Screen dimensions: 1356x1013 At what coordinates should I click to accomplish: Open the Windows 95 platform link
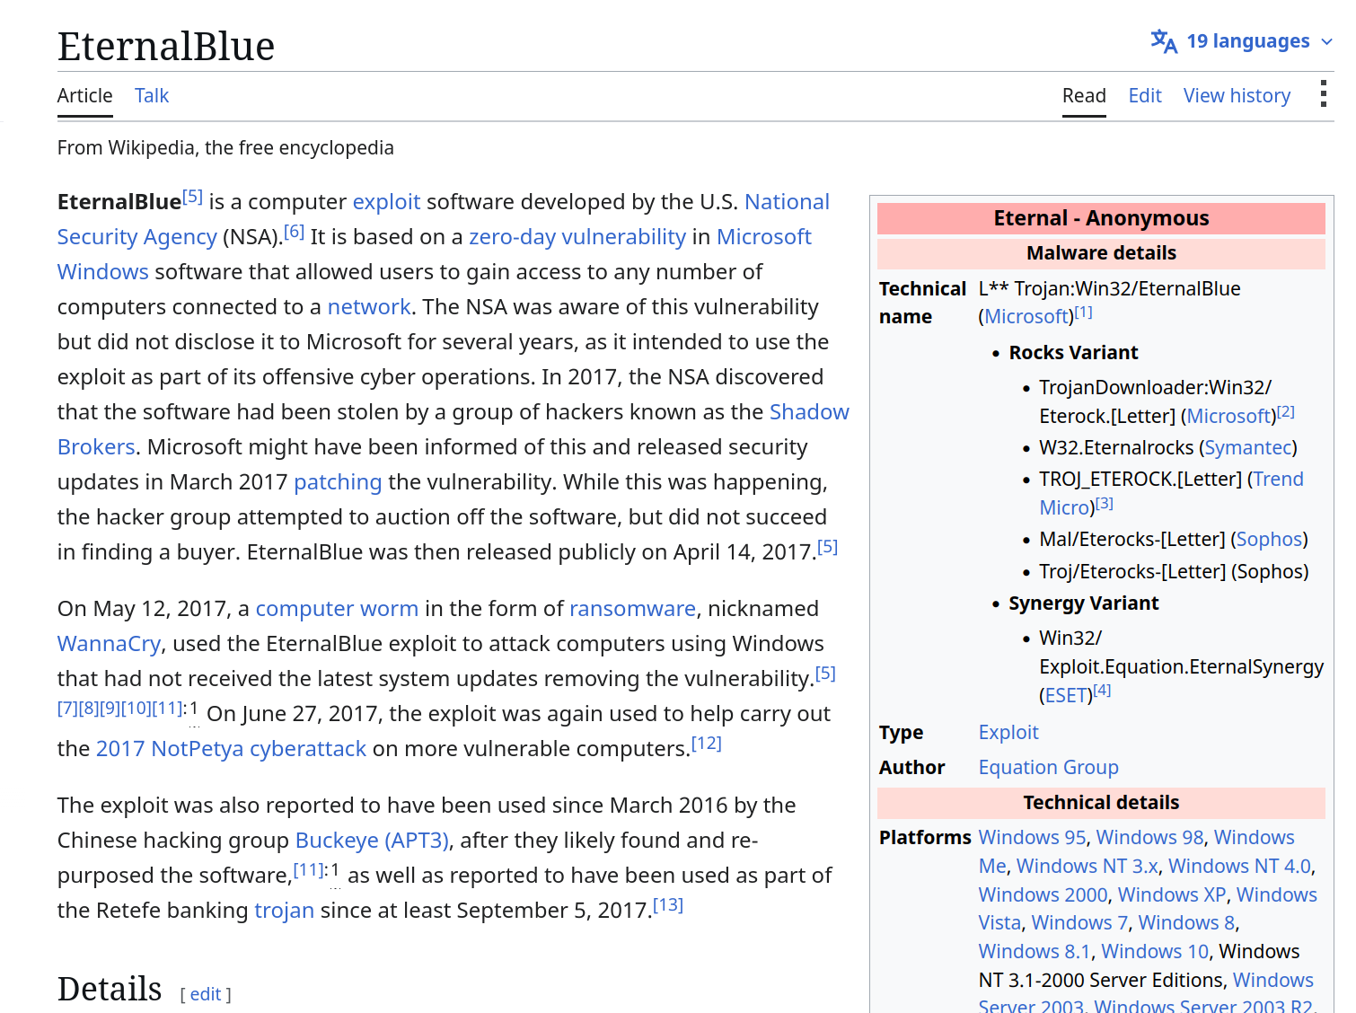1033,837
